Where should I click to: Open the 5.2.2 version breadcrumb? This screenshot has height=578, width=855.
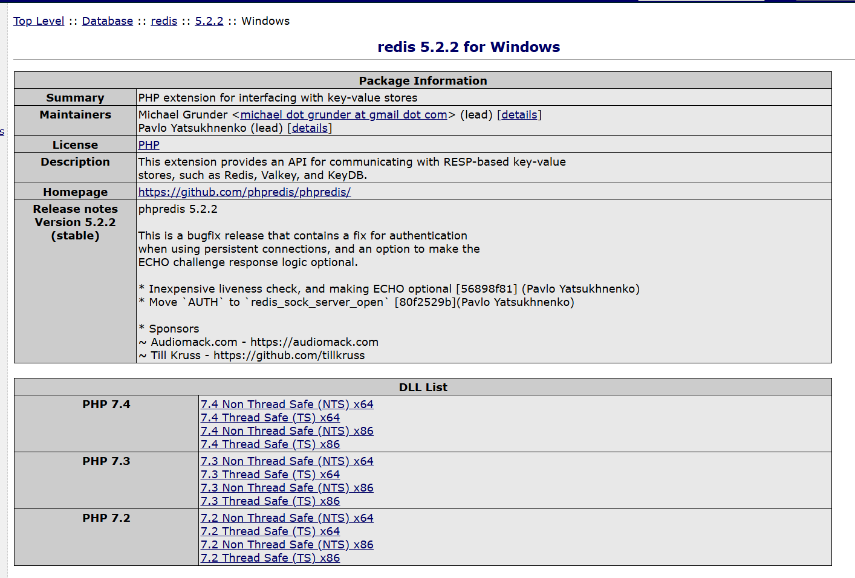pos(209,21)
